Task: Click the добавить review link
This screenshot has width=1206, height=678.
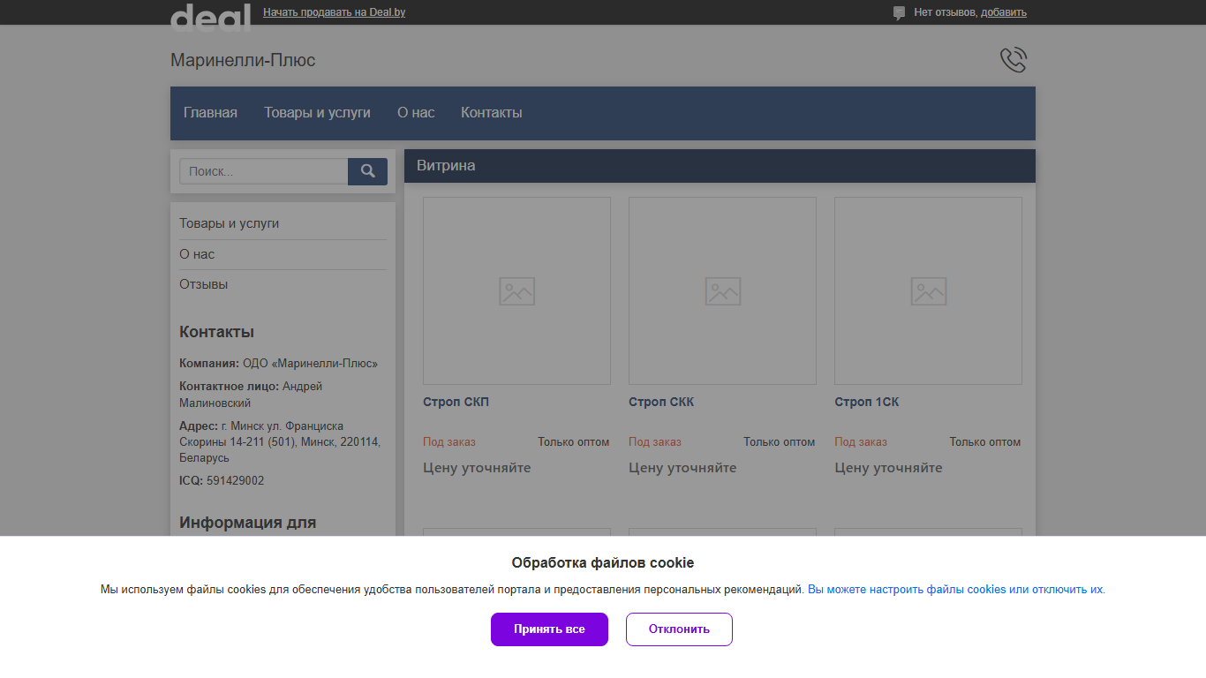Action: 1004,12
